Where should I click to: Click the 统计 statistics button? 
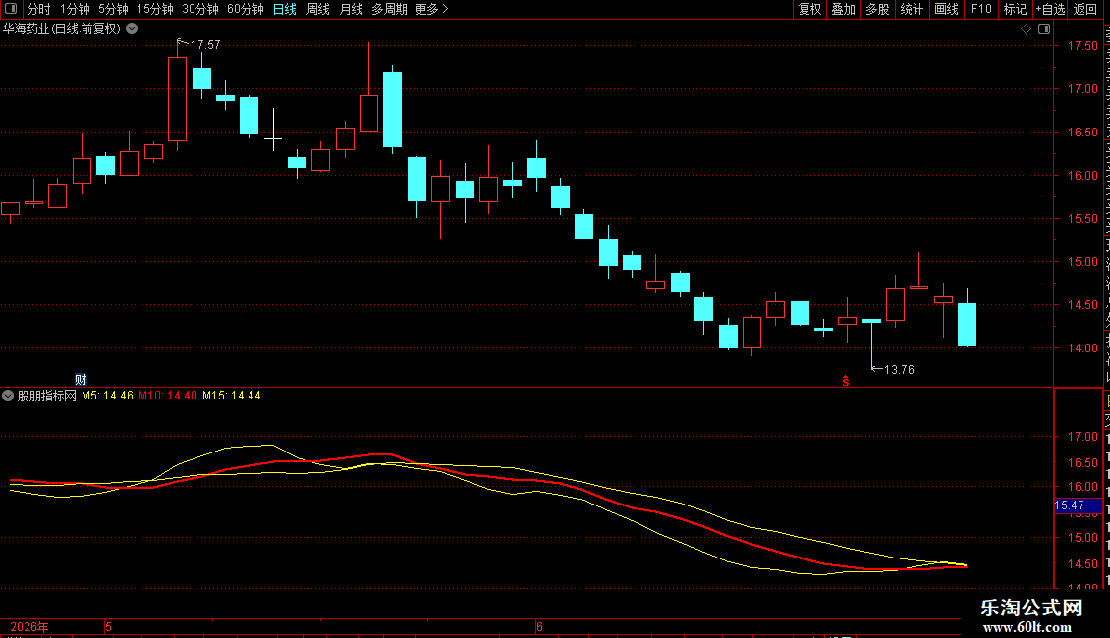pyautogui.click(x=911, y=9)
